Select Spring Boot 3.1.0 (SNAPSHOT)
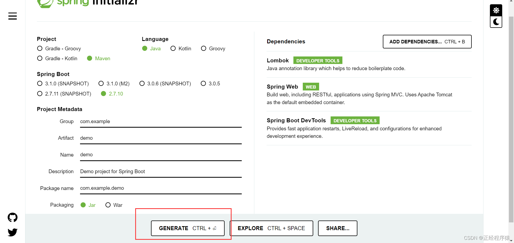The height and width of the screenshot is (243, 514). click(x=63, y=83)
